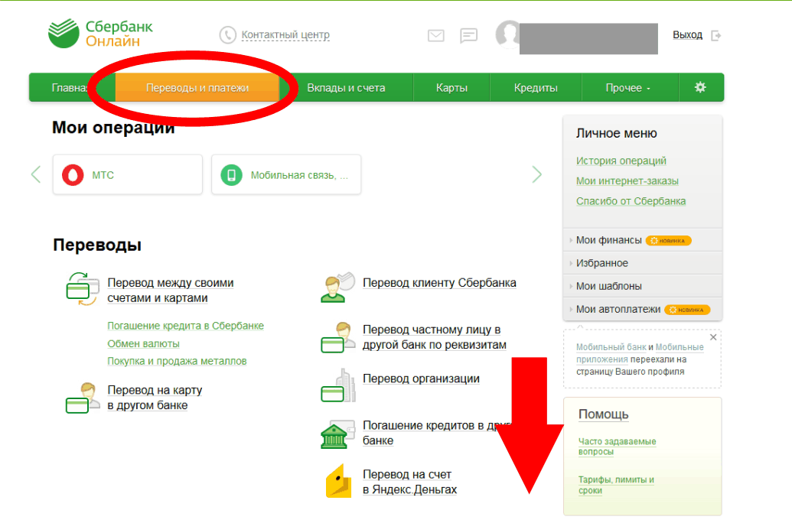The height and width of the screenshot is (523, 792).
Task: Open Погашение кредита в Сбербанке link
Action: pos(185,326)
